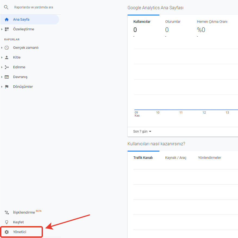Screen dimensions: 238x238
Task: Open the Son 7 gün date dropdown
Action: tap(142, 131)
